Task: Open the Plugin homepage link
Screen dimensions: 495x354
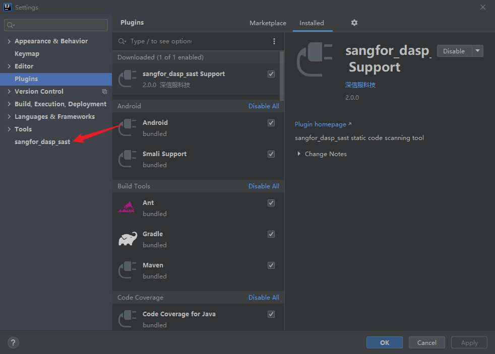Action: (x=321, y=124)
